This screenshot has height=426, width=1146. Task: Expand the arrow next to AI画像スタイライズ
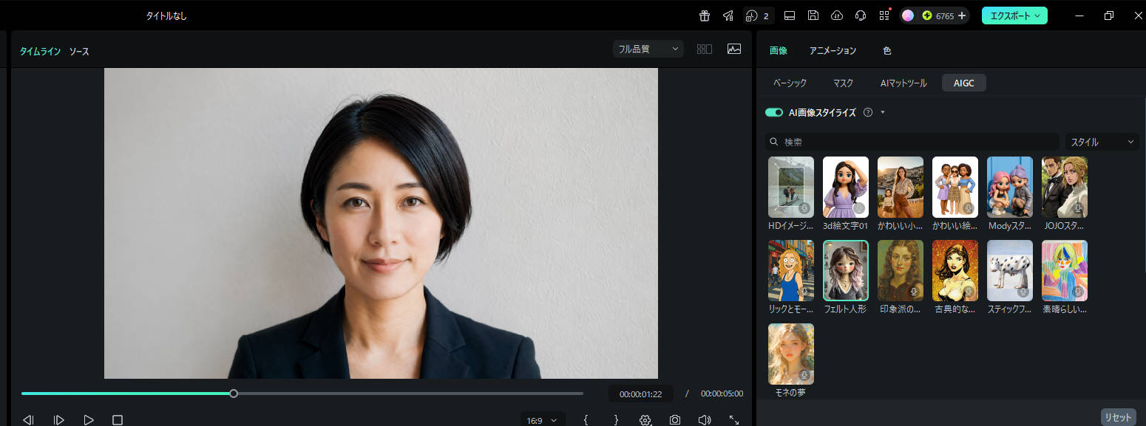coord(883,113)
